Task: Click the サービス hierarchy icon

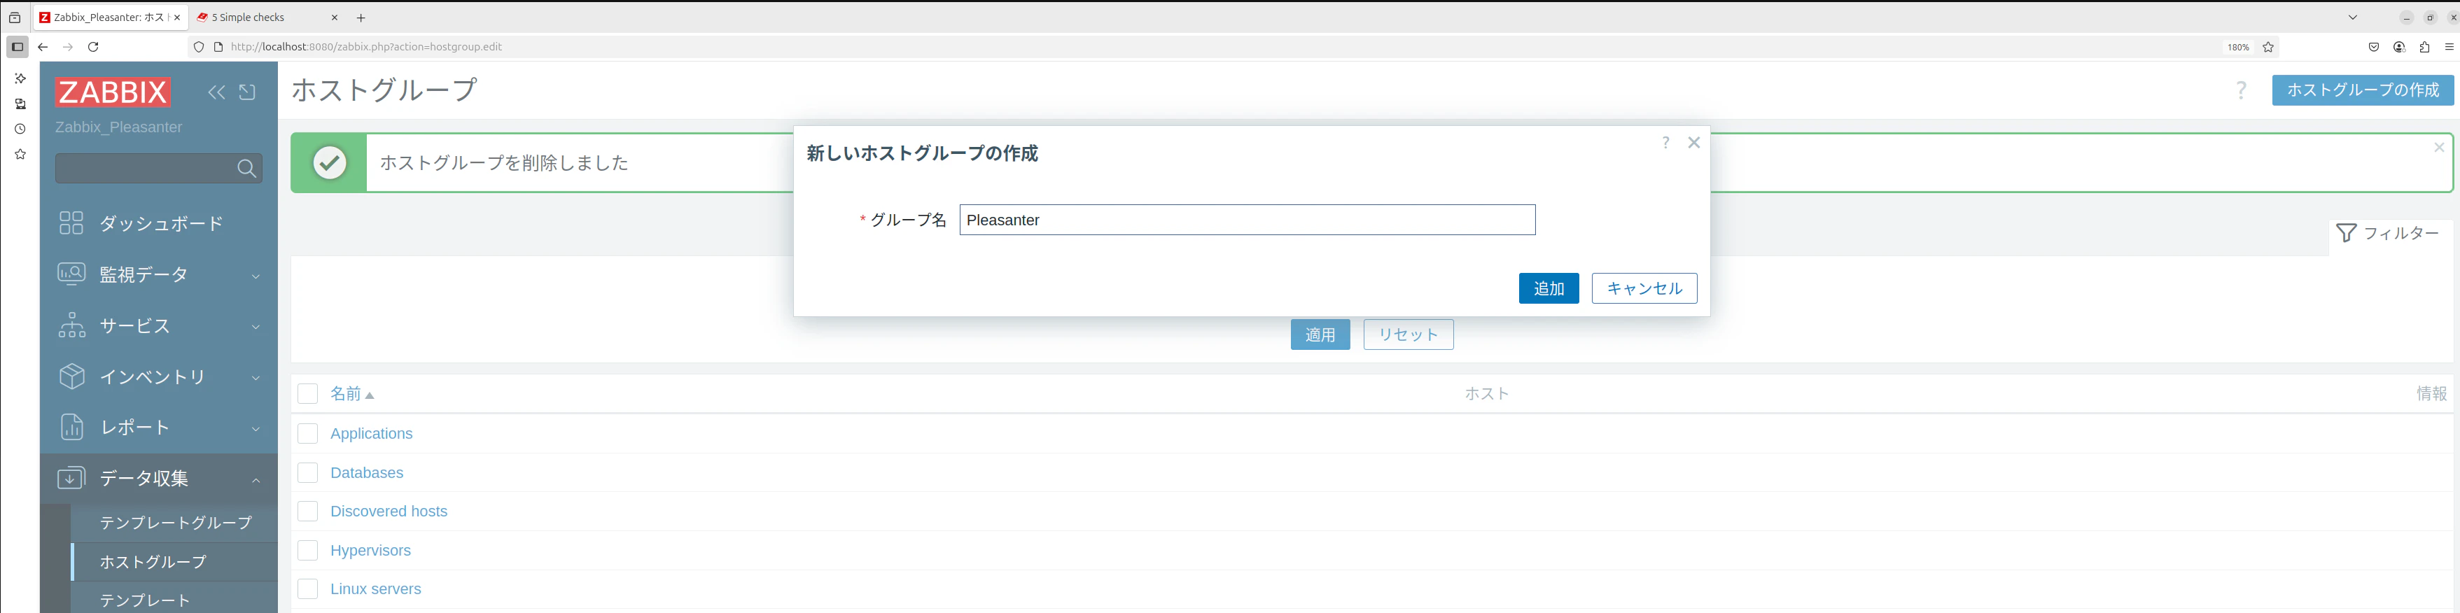Action: click(71, 325)
